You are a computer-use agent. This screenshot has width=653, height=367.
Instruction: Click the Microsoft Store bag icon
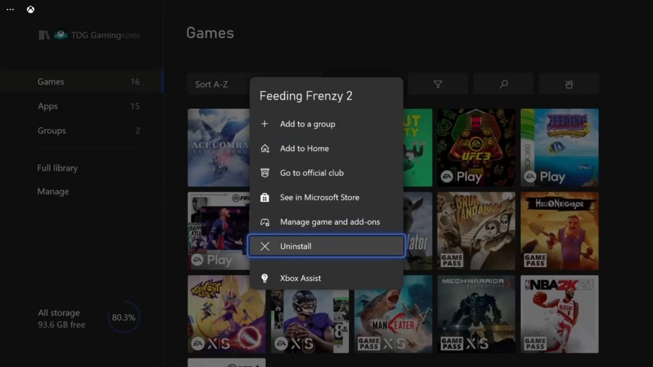[x=265, y=198]
